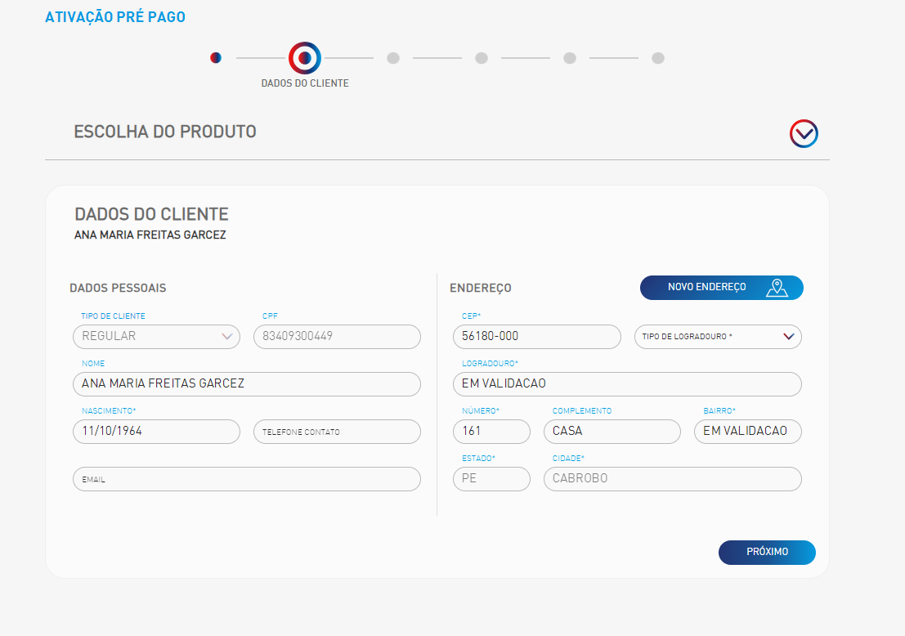The height and width of the screenshot is (636, 905).
Task: Click the Ativação Pré Pago heading
Action: coord(115,16)
